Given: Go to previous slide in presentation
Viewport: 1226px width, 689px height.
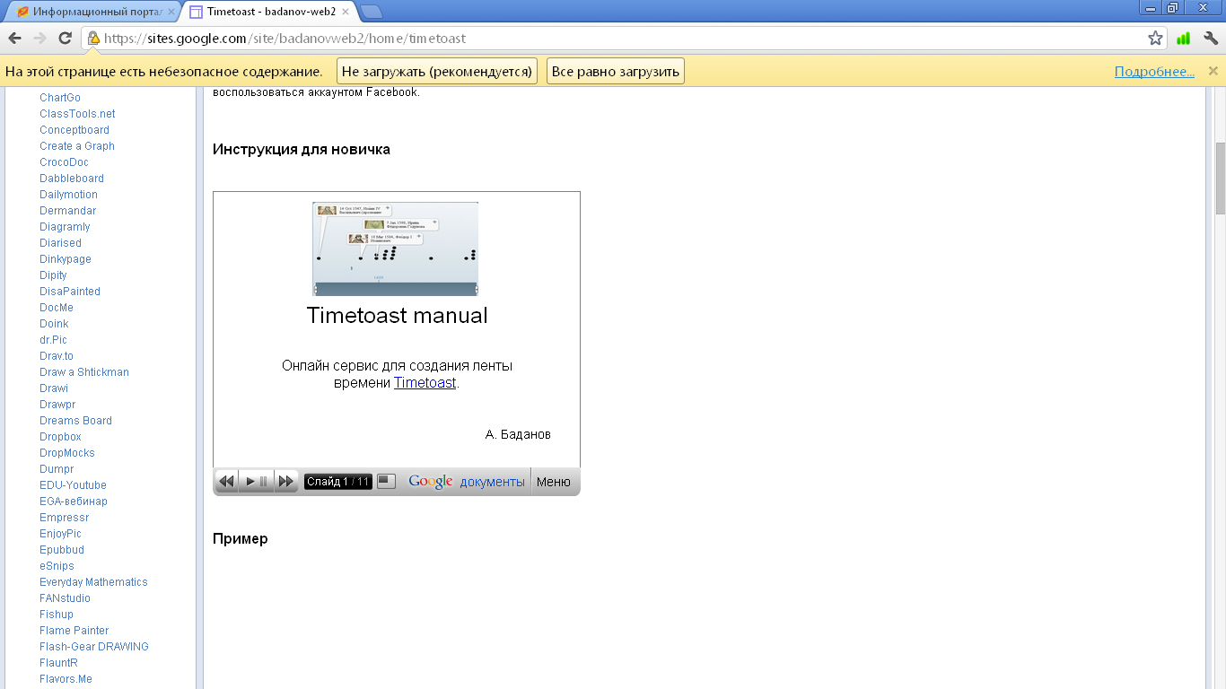Looking at the screenshot, I should pos(226,482).
